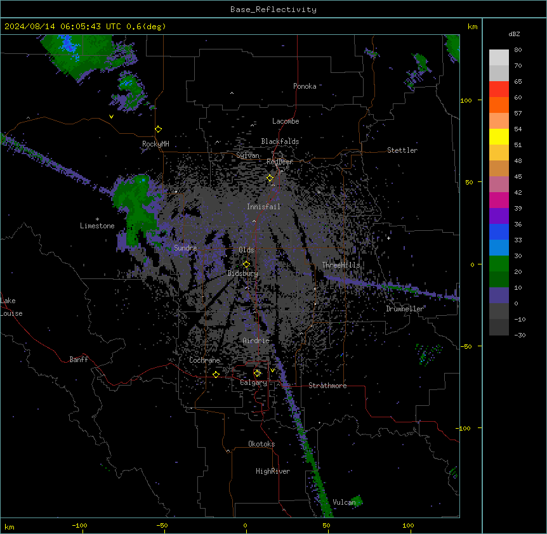
Task: Click the 100 tick on the vertical axis
Action: [x=466, y=100]
